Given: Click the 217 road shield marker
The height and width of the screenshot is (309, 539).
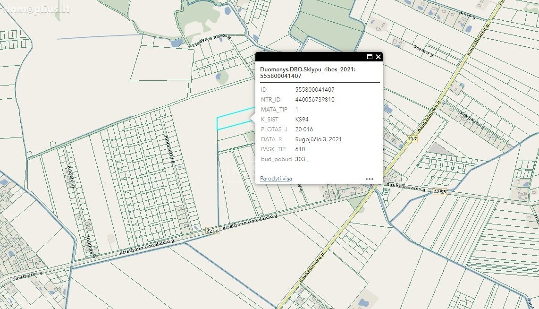Looking at the screenshot, I should [x=413, y=138].
